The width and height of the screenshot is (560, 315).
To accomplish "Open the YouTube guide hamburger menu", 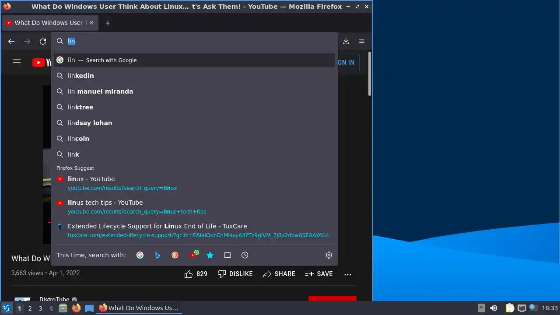I will coord(17,63).
